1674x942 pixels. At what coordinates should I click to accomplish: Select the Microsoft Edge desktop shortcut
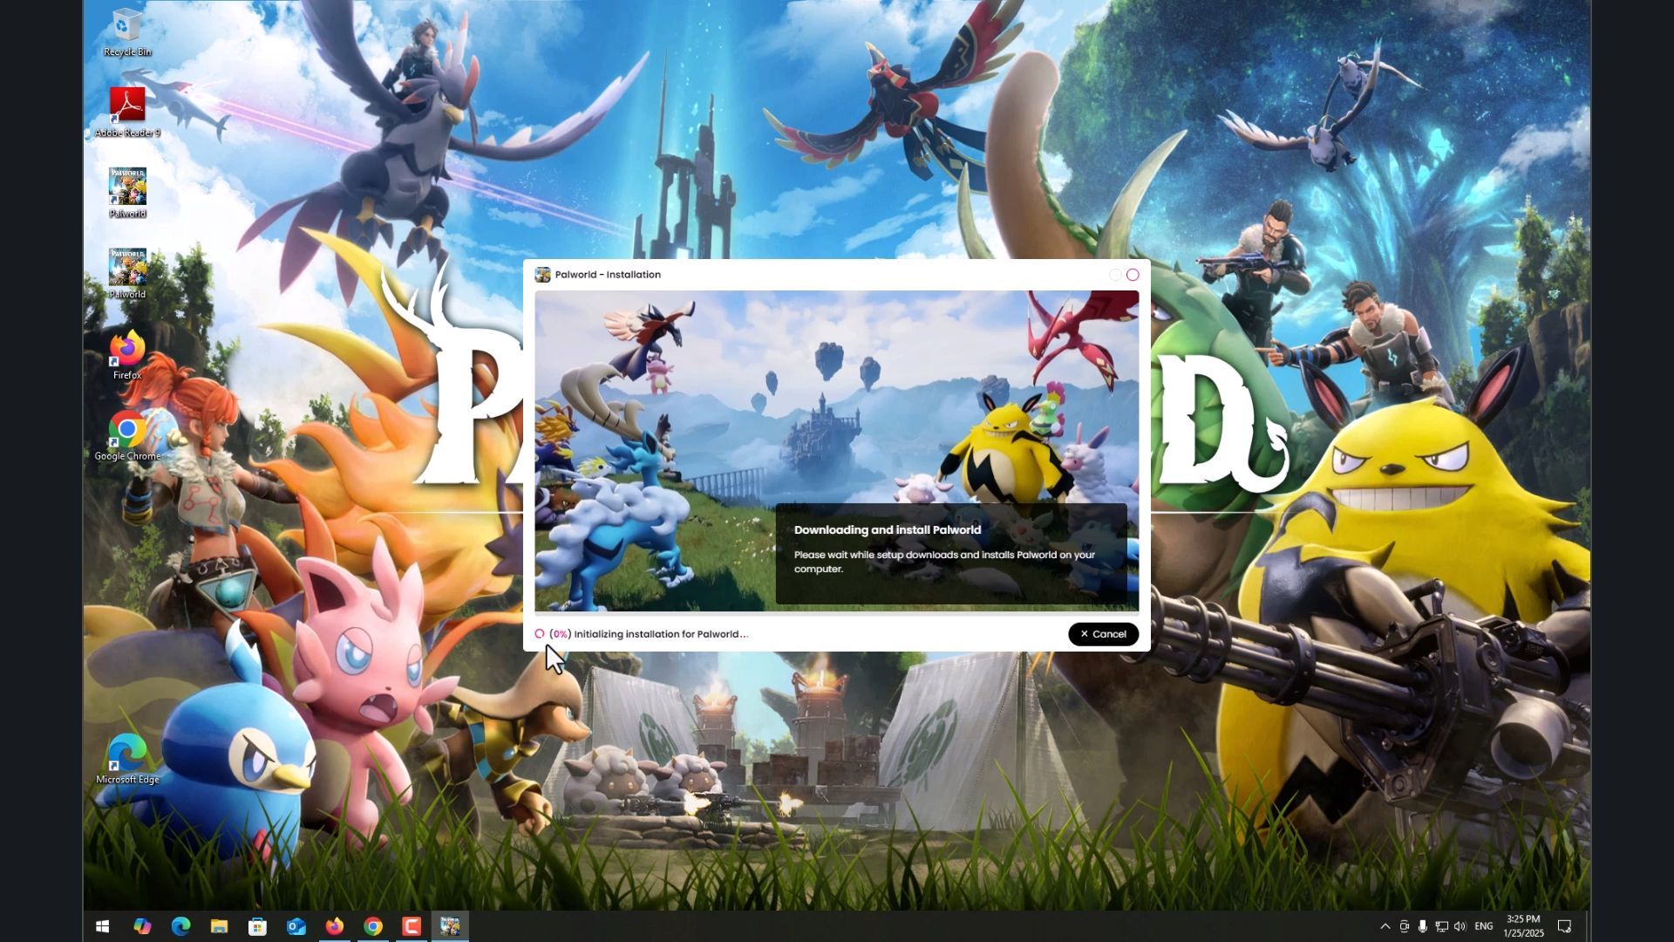click(127, 760)
